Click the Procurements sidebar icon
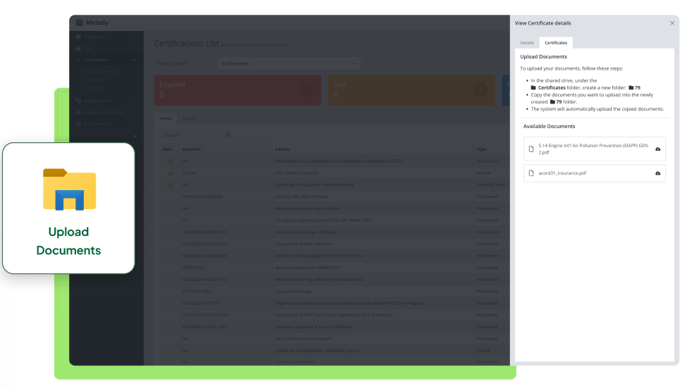Image resolution: width=694 pixels, height=388 pixels. click(x=78, y=124)
